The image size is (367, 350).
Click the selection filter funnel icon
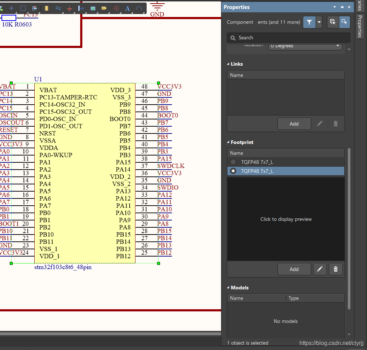[309, 22]
